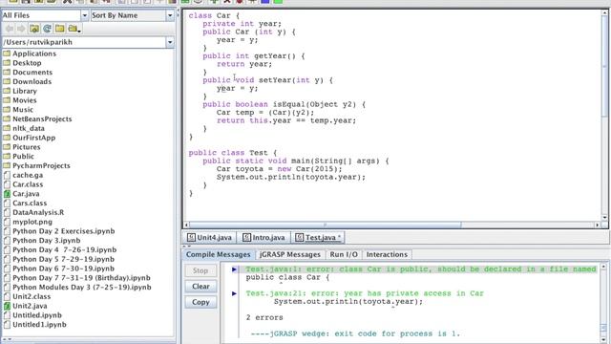Image resolution: width=611 pixels, height=344 pixels.
Task: Open the Compile Messages tab
Action: (219, 255)
